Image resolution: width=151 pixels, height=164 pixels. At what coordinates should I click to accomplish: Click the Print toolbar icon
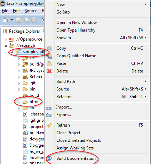(x=34, y=20)
